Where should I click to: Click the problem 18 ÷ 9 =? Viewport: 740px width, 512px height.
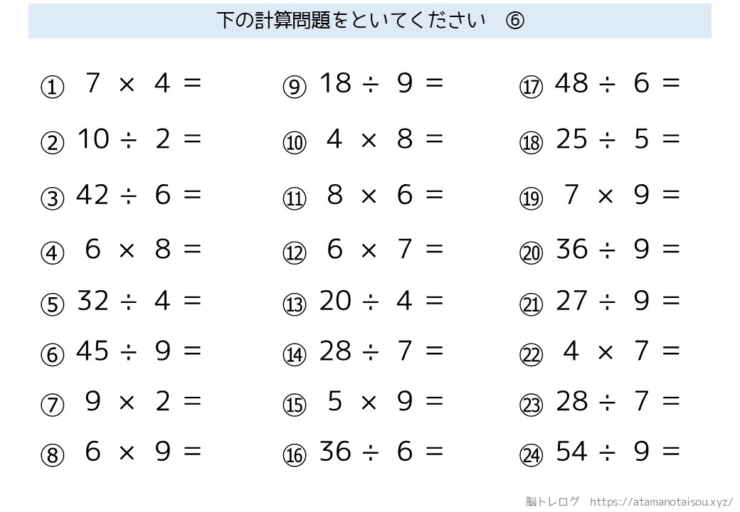pyautogui.click(x=381, y=84)
